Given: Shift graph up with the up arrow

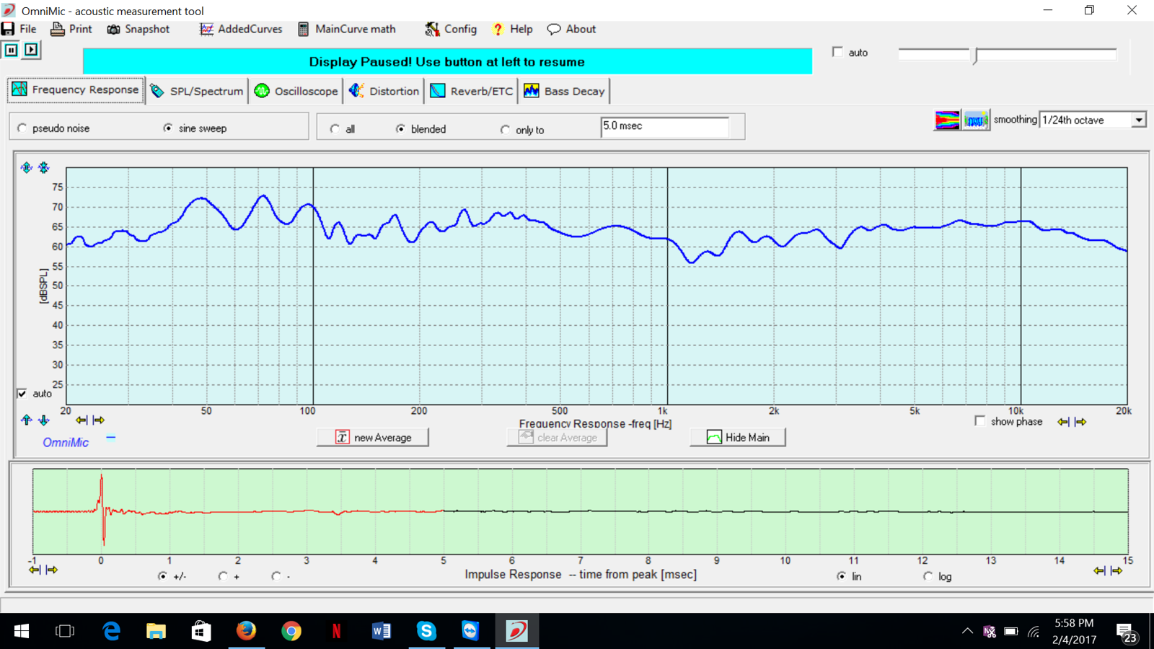Looking at the screenshot, I should pos(27,420).
